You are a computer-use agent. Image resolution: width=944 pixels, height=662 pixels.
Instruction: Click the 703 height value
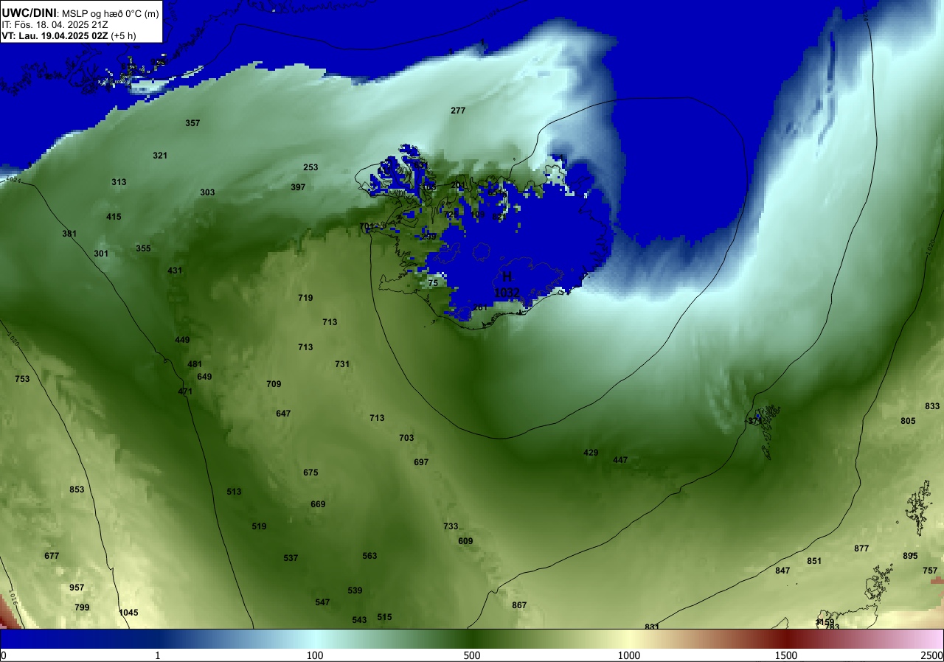[406, 438]
